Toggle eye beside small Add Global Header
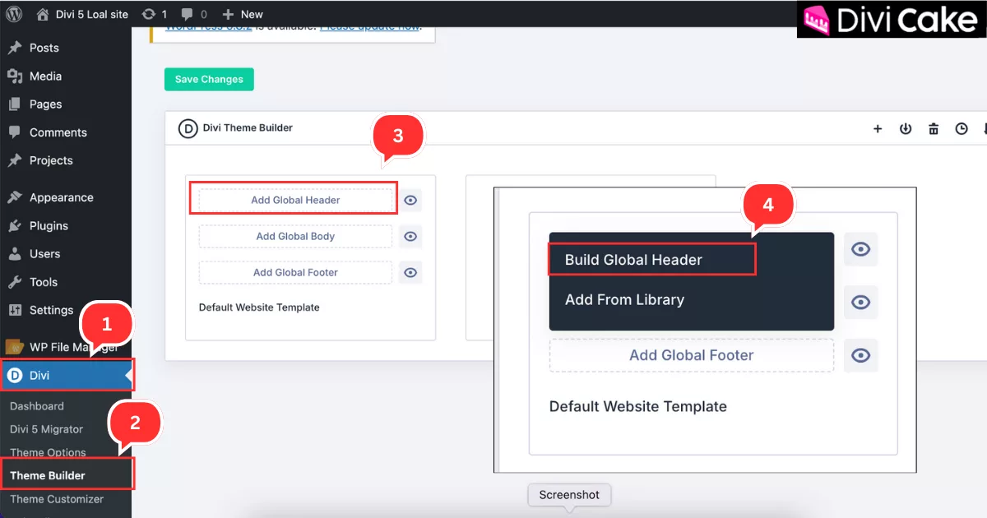The image size is (987, 518). click(x=410, y=200)
